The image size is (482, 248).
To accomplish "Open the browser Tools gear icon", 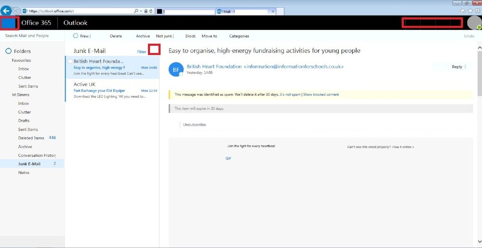I will click(478, 11).
